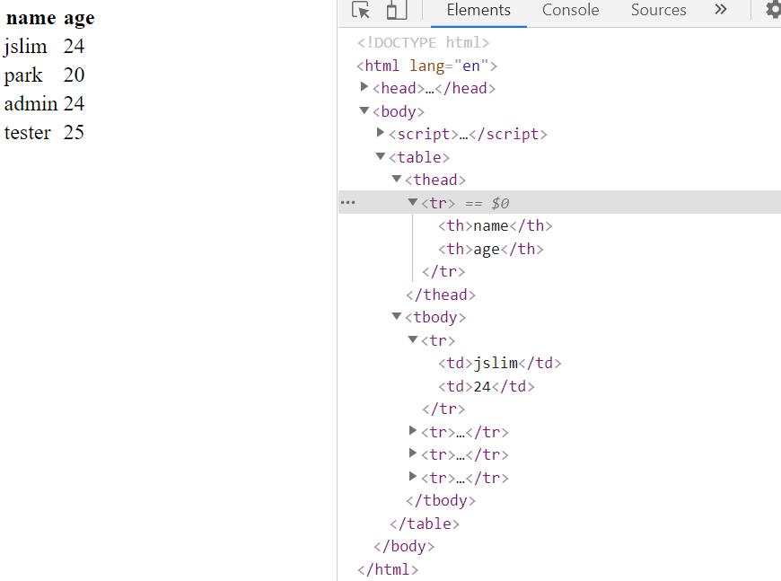Image resolution: width=781 pixels, height=581 pixels.
Task: Toggle the device toolbar icon
Action: click(397, 10)
